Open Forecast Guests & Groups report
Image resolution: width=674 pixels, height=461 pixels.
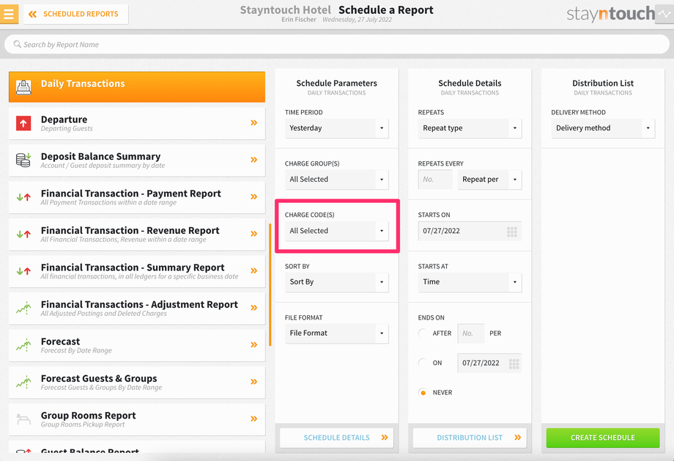tap(137, 382)
